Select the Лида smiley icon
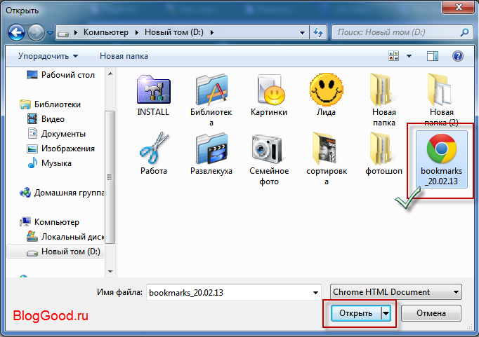This screenshot has height=337, width=479. pos(327,89)
